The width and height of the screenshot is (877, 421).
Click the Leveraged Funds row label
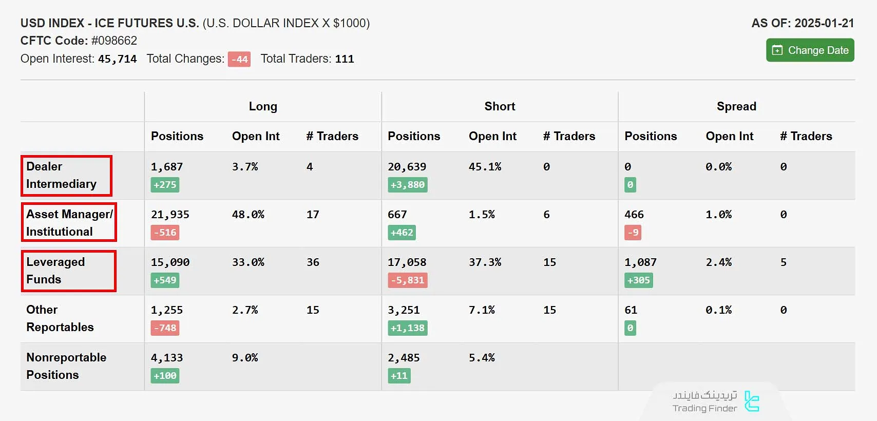55,271
